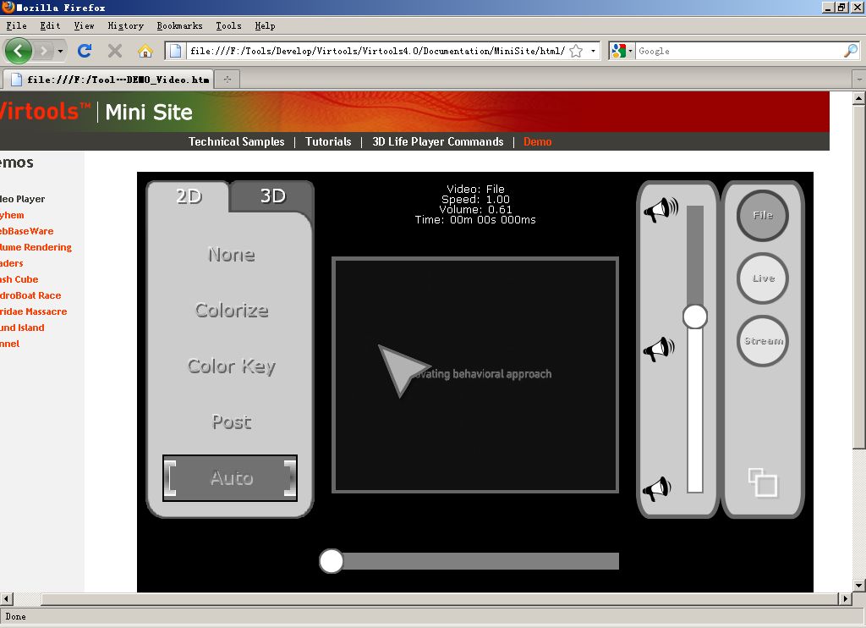This screenshot has height=628, width=866.
Task: Choose the Colorize video effect
Action: pos(231,311)
